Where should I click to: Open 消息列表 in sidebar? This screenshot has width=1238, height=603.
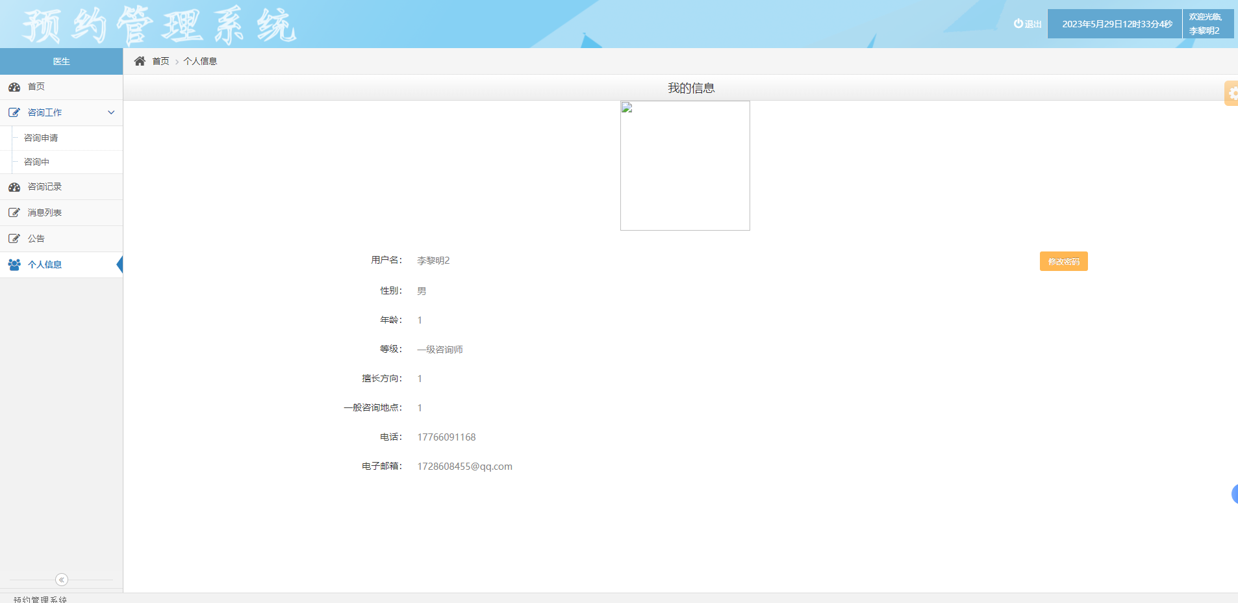pos(61,212)
